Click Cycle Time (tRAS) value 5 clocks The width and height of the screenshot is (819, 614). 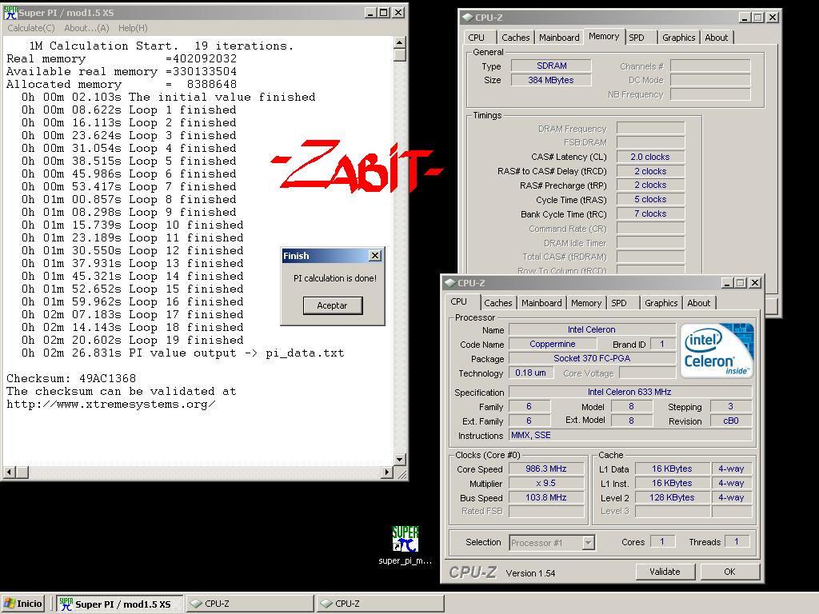click(650, 199)
